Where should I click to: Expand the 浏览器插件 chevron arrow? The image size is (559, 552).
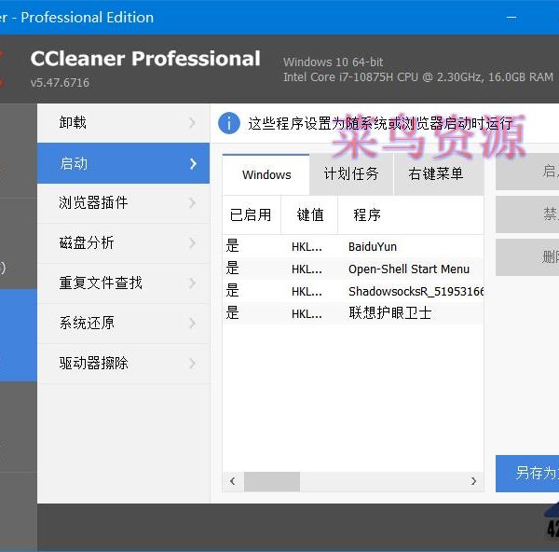[x=193, y=203]
